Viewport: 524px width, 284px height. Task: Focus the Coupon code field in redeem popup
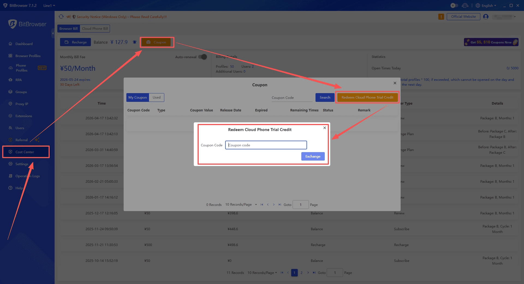tap(266, 145)
